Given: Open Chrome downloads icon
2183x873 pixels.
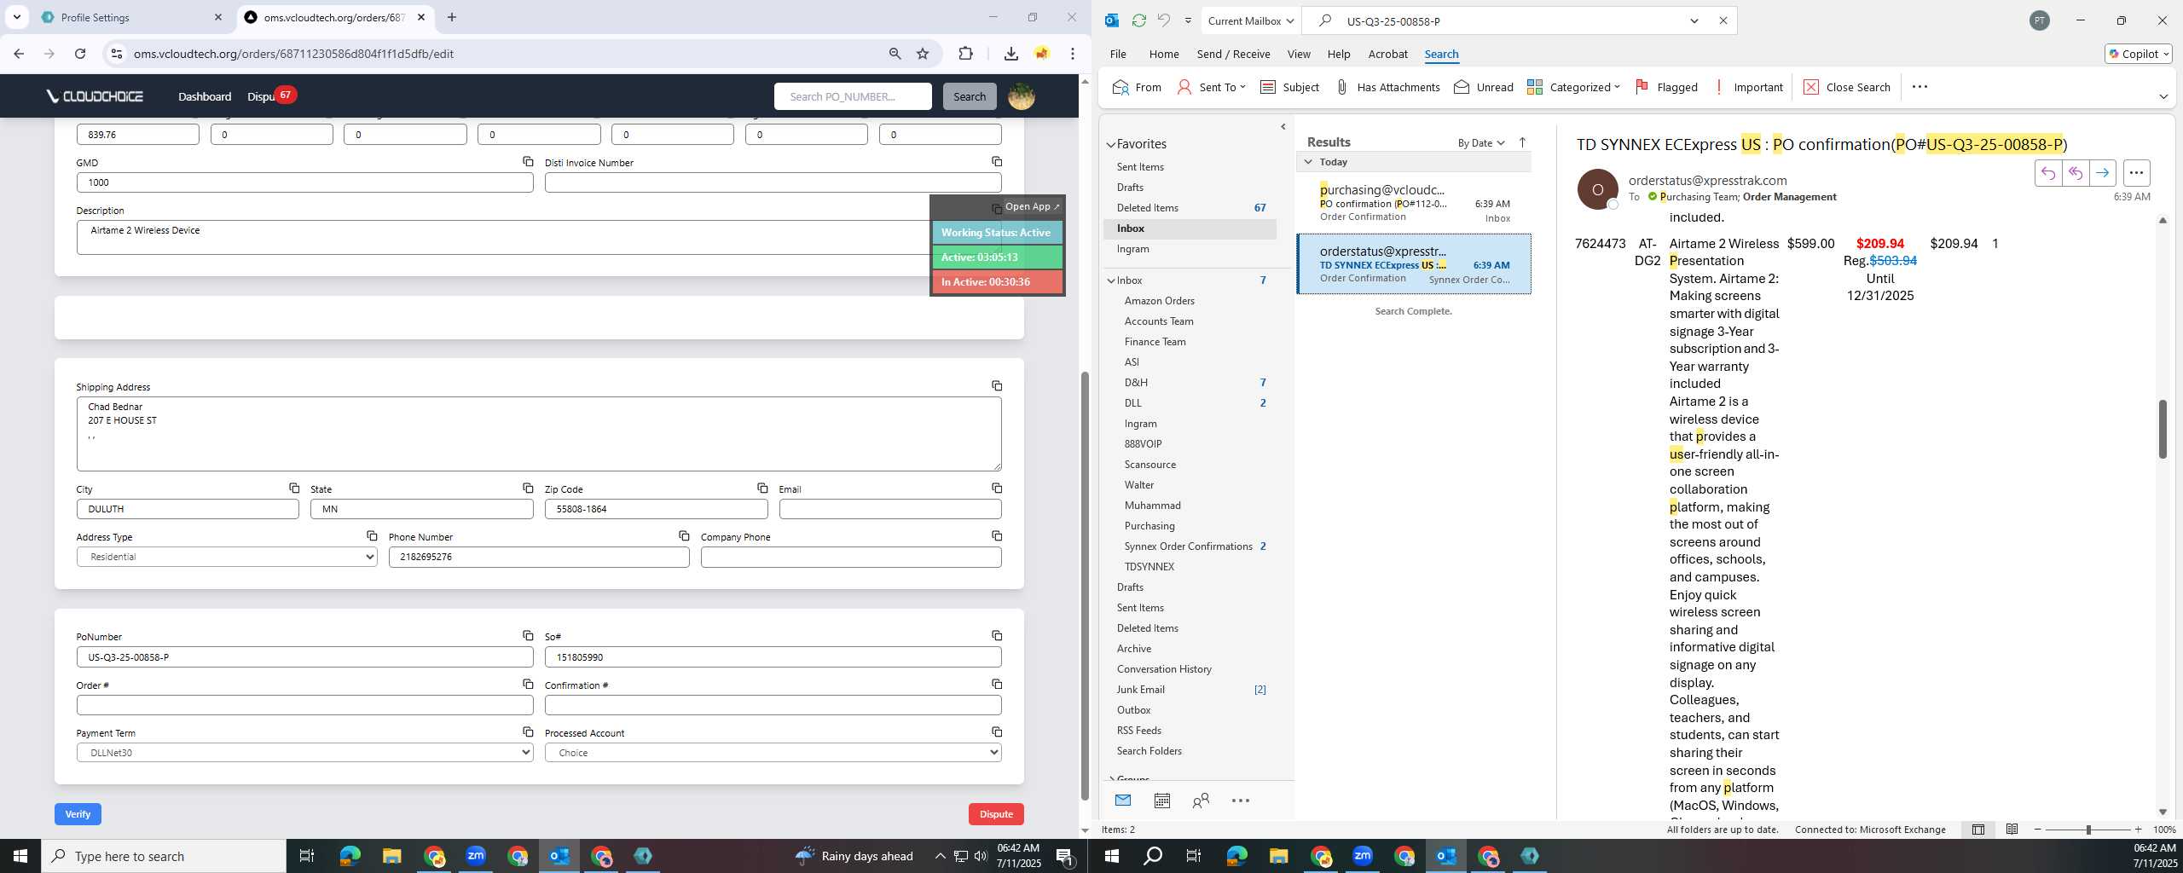Looking at the screenshot, I should pos(1010,54).
